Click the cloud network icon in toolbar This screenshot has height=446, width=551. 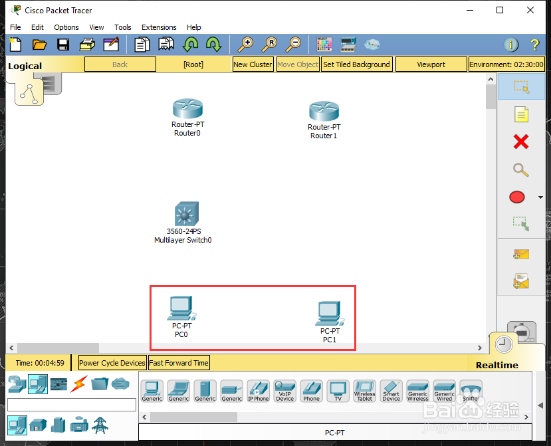point(372,45)
